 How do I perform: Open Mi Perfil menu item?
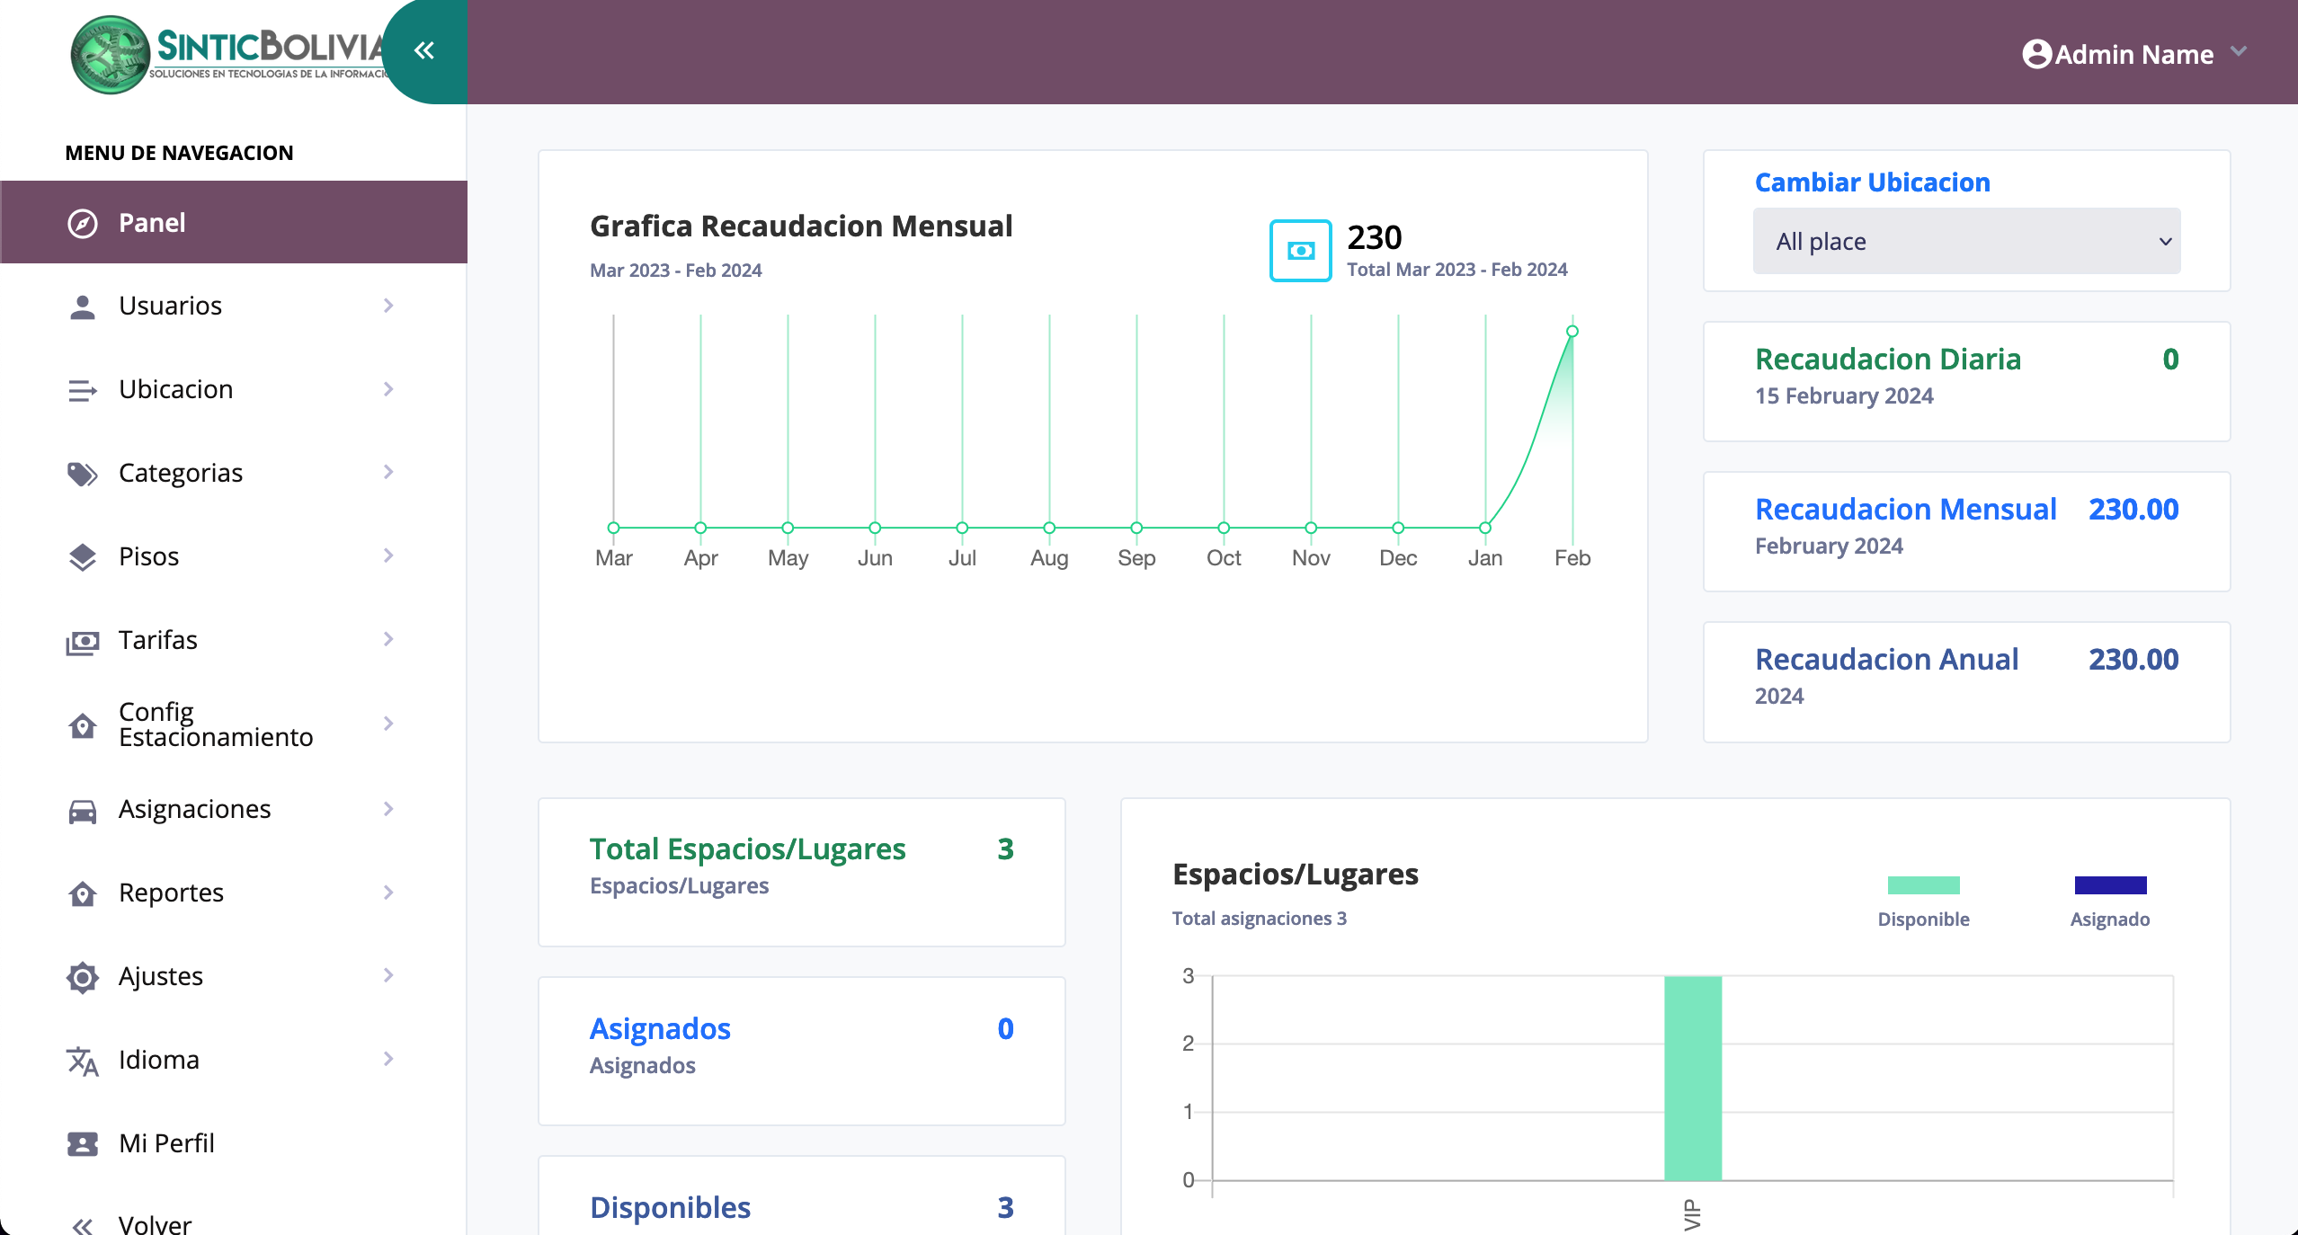click(x=166, y=1143)
